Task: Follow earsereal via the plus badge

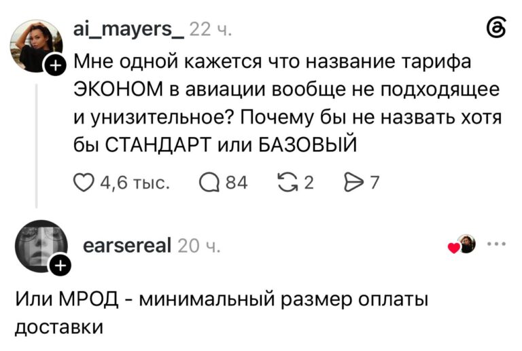Action: point(60,265)
